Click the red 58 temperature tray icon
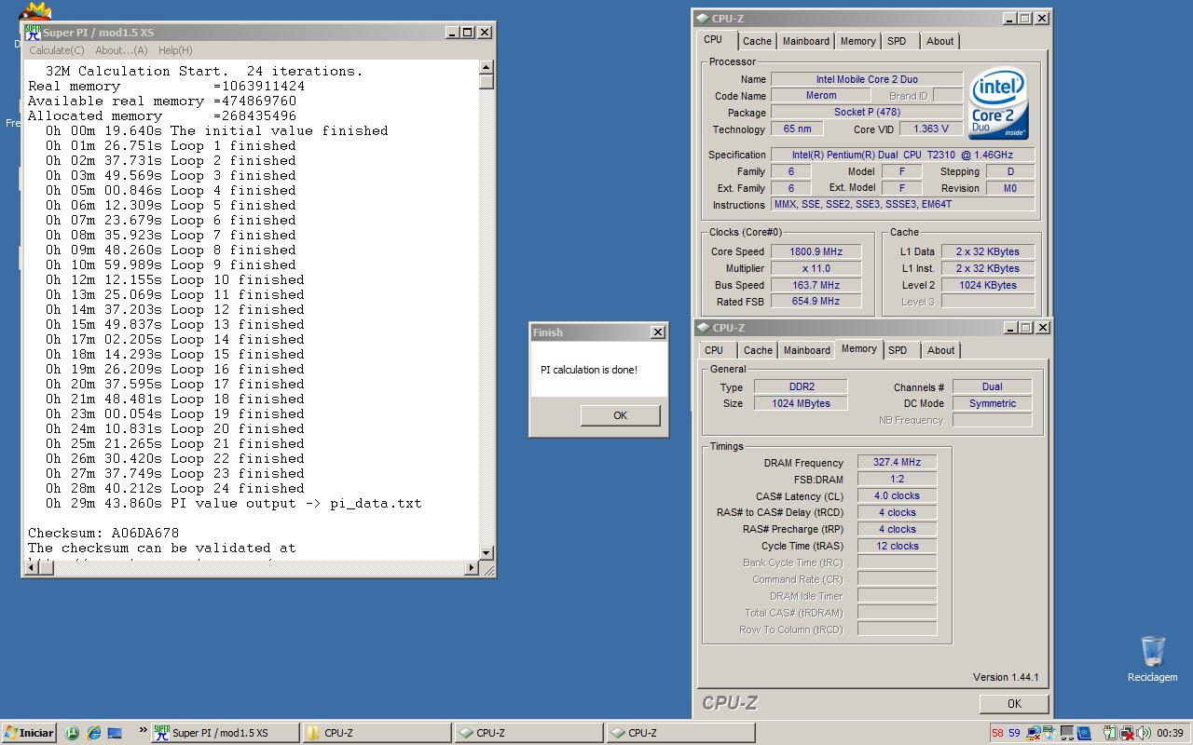The height and width of the screenshot is (745, 1193). [x=997, y=733]
